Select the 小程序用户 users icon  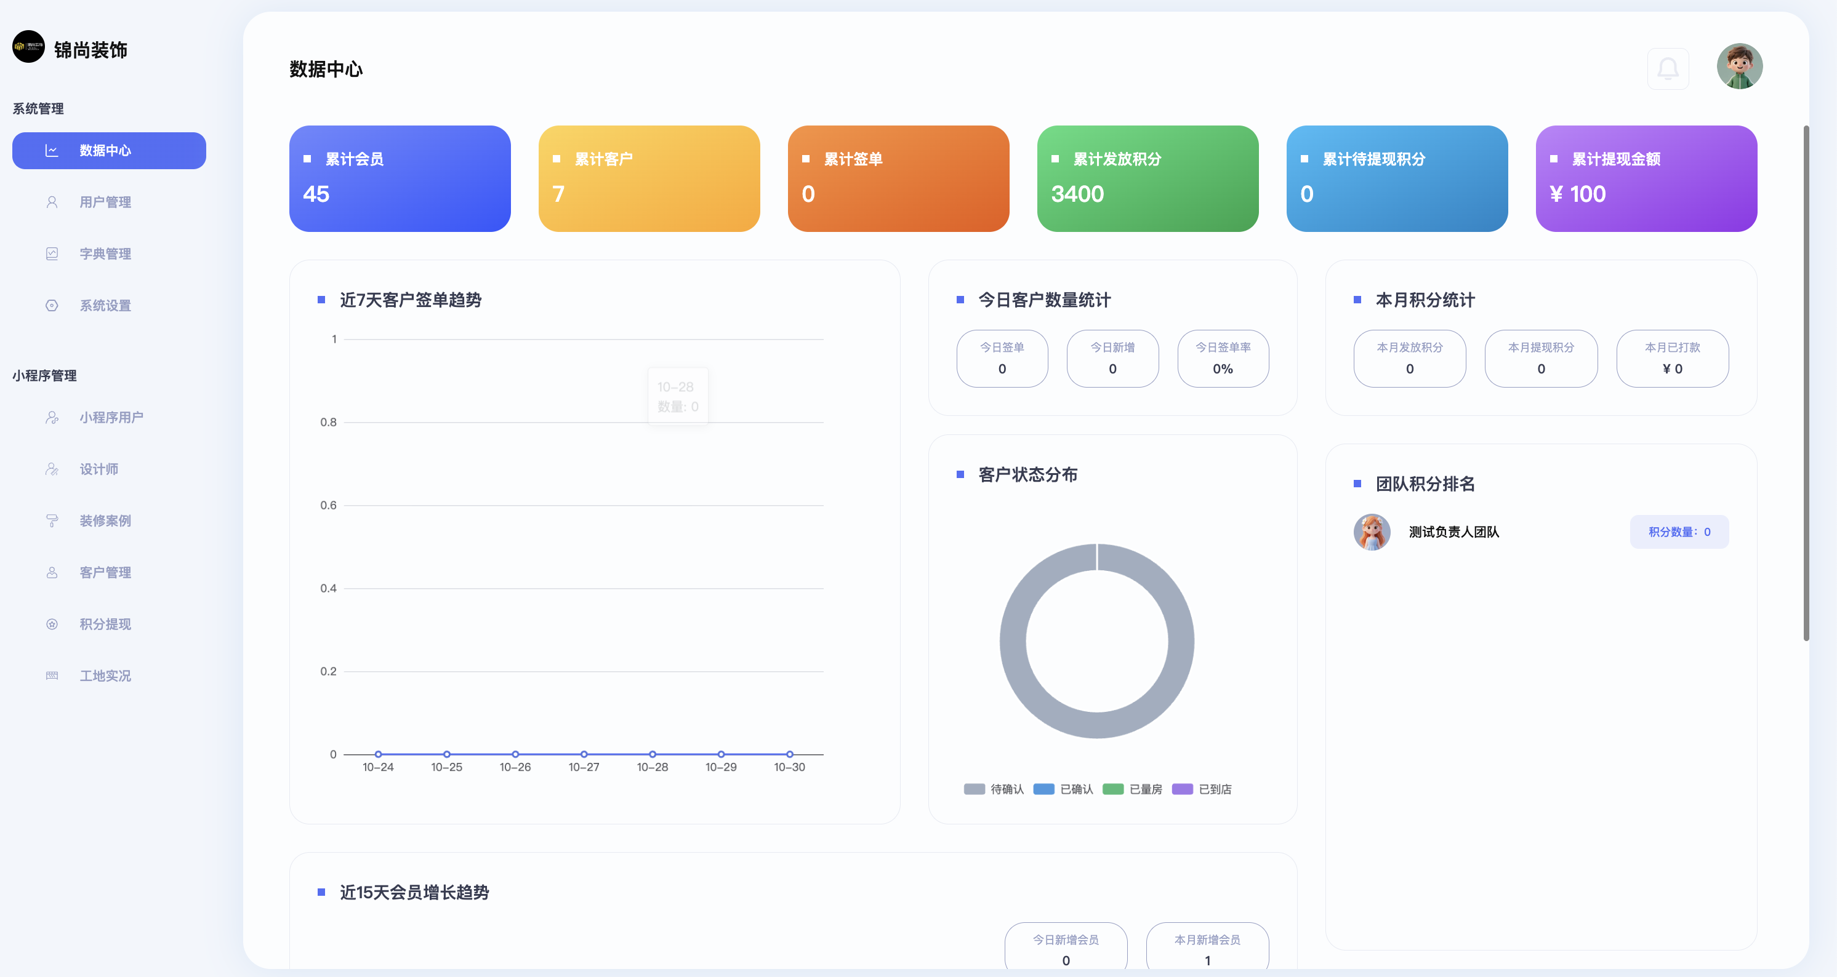(x=52, y=418)
